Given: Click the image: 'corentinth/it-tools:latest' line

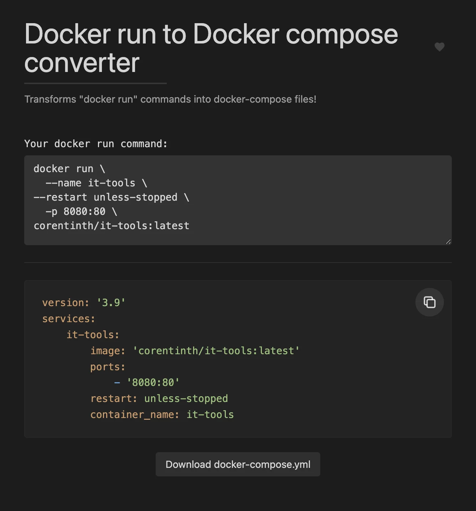Looking at the screenshot, I should pyautogui.click(x=195, y=351).
